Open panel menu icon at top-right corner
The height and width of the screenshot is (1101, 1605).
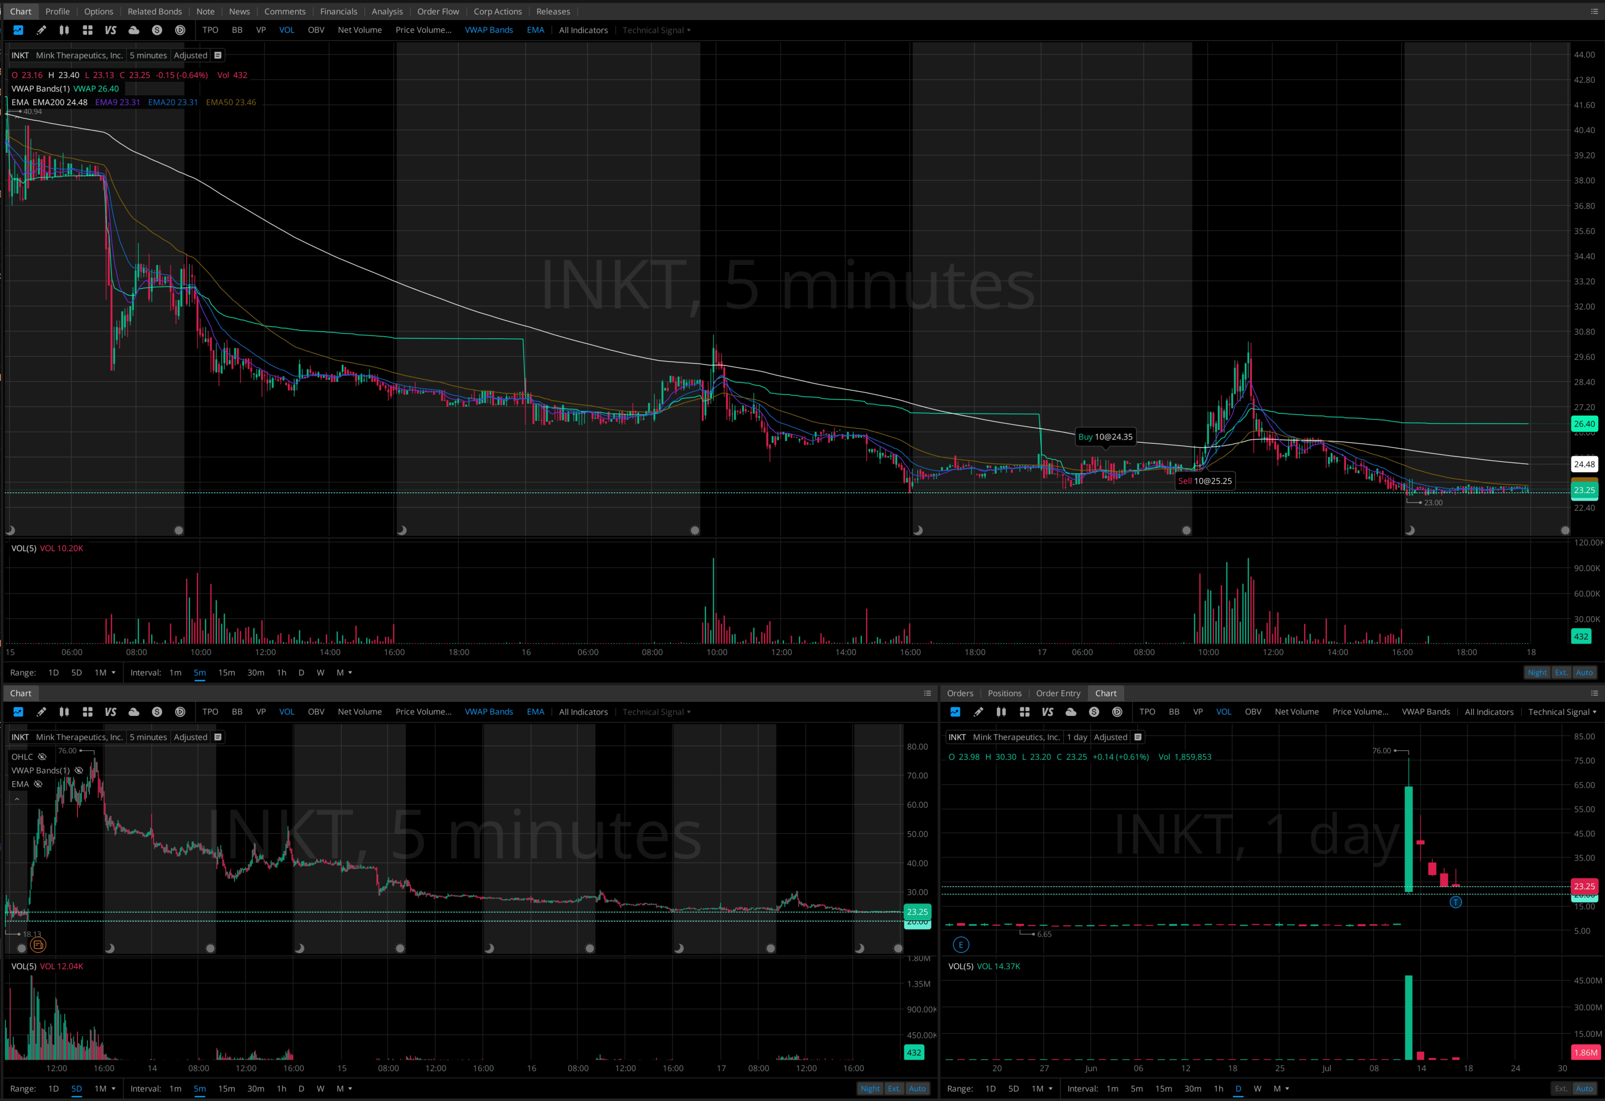click(1594, 11)
